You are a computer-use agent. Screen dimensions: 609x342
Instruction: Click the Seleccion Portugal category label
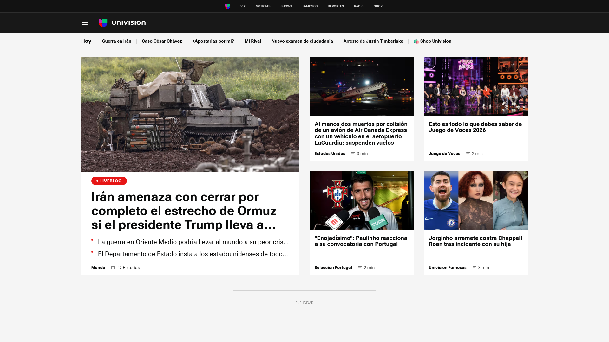point(333,268)
